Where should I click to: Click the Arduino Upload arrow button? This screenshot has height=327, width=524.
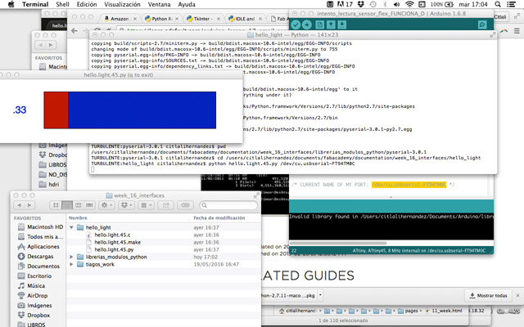tap(307, 25)
